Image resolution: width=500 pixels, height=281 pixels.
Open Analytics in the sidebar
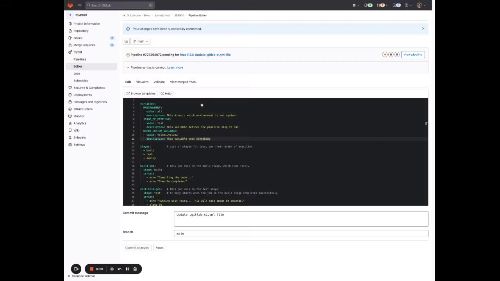click(80, 123)
